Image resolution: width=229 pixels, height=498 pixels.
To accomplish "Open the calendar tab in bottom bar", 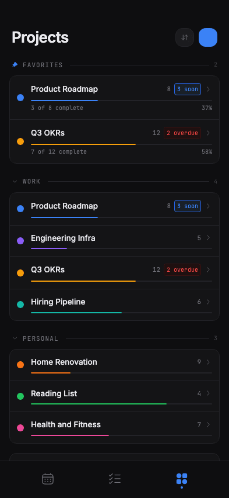I will click(48, 479).
